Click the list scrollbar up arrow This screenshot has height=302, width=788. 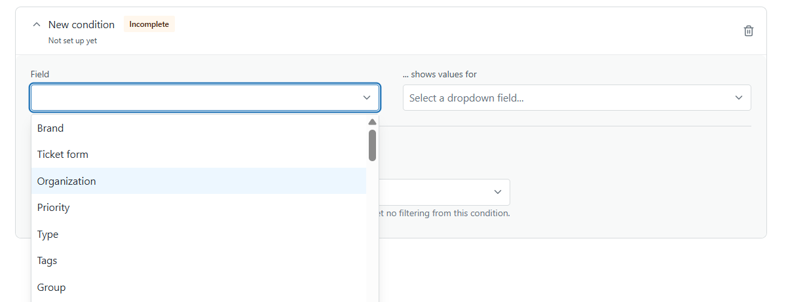(x=372, y=122)
